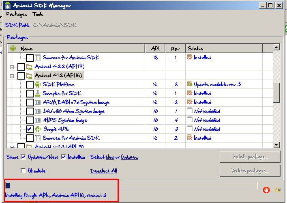Click the Rev. column header
Screen dimensions: 287x203
click(176, 49)
